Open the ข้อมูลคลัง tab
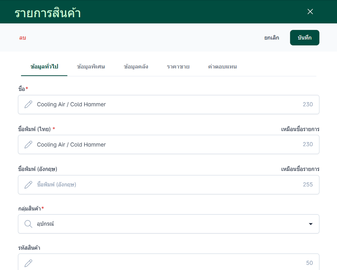 point(136,66)
